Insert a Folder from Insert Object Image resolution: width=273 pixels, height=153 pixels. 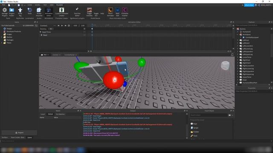[195, 132]
